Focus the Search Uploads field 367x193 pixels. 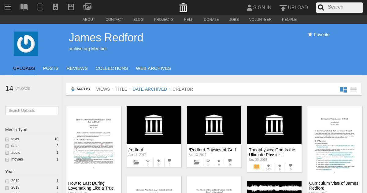tap(32, 111)
